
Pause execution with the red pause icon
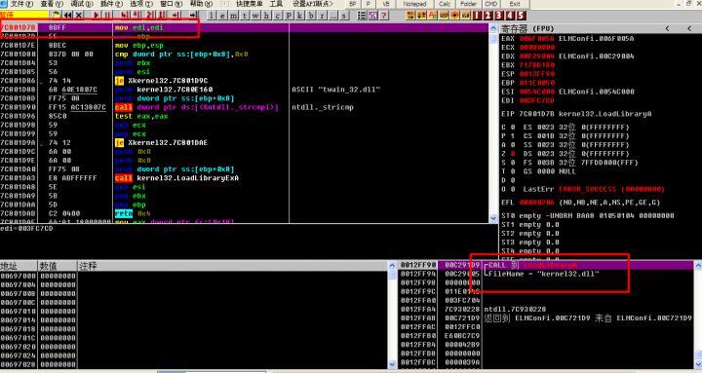pyautogui.click(x=107, y=16)
